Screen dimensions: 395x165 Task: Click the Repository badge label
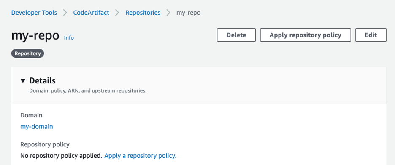(x=27, y=53)
